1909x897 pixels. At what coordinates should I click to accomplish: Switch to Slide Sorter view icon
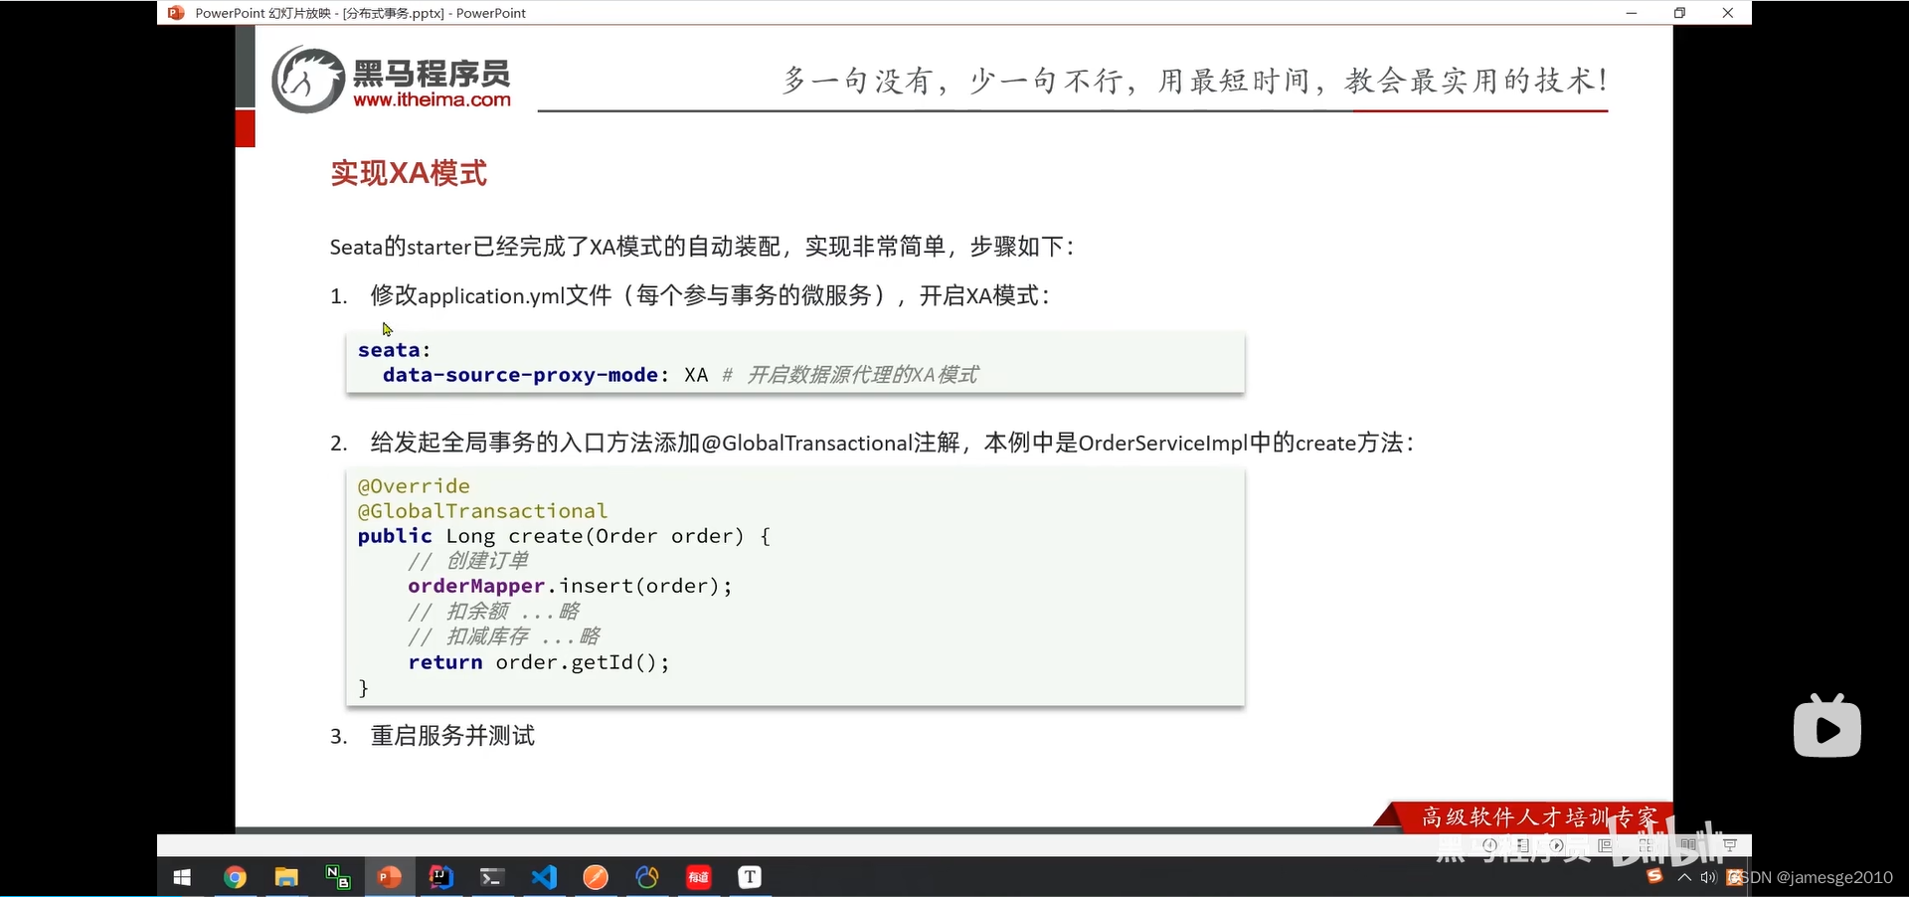pyautogui.click(x=1647, y=845)
